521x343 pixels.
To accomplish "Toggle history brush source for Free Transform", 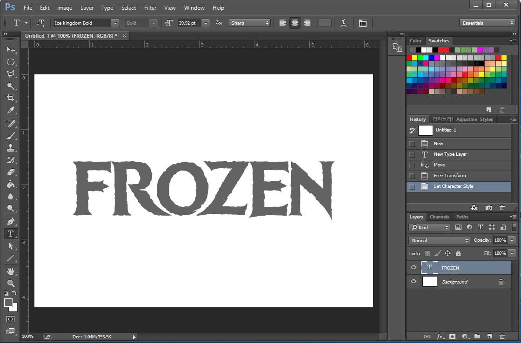I will (x=412, y=176).
